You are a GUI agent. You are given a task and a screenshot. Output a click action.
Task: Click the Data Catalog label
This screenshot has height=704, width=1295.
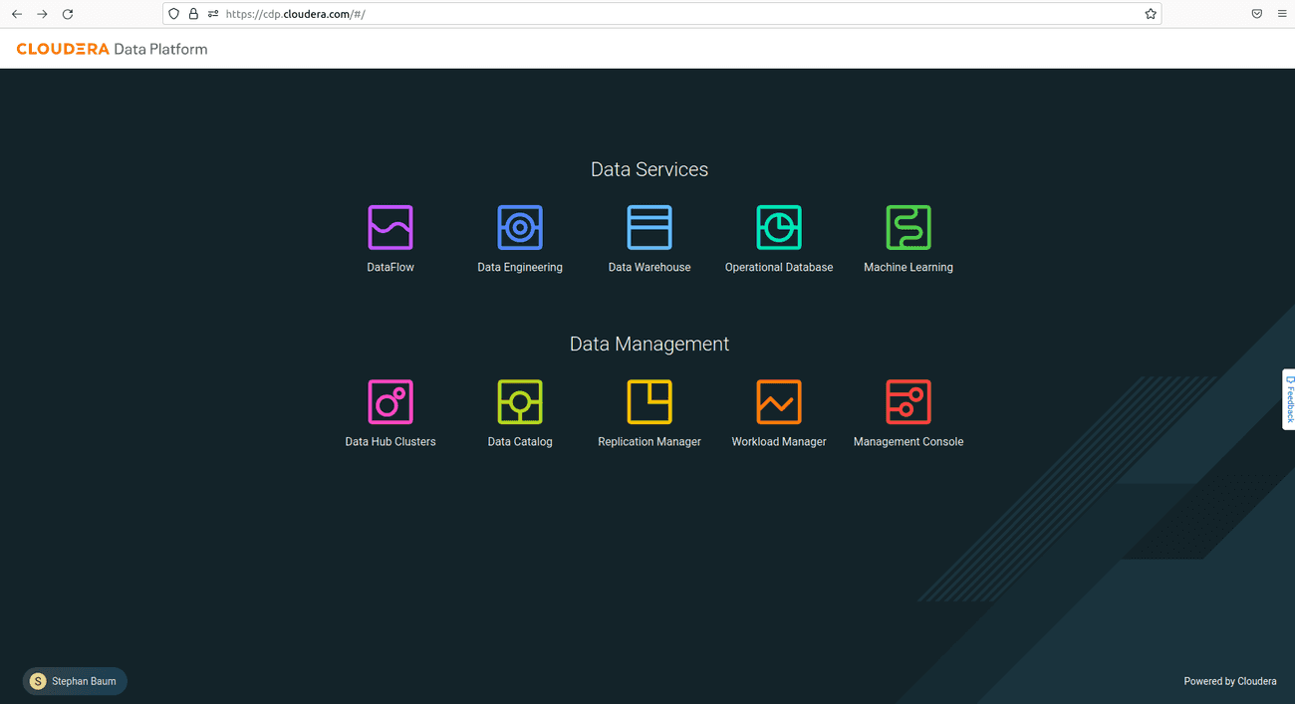tap(520, 441)
